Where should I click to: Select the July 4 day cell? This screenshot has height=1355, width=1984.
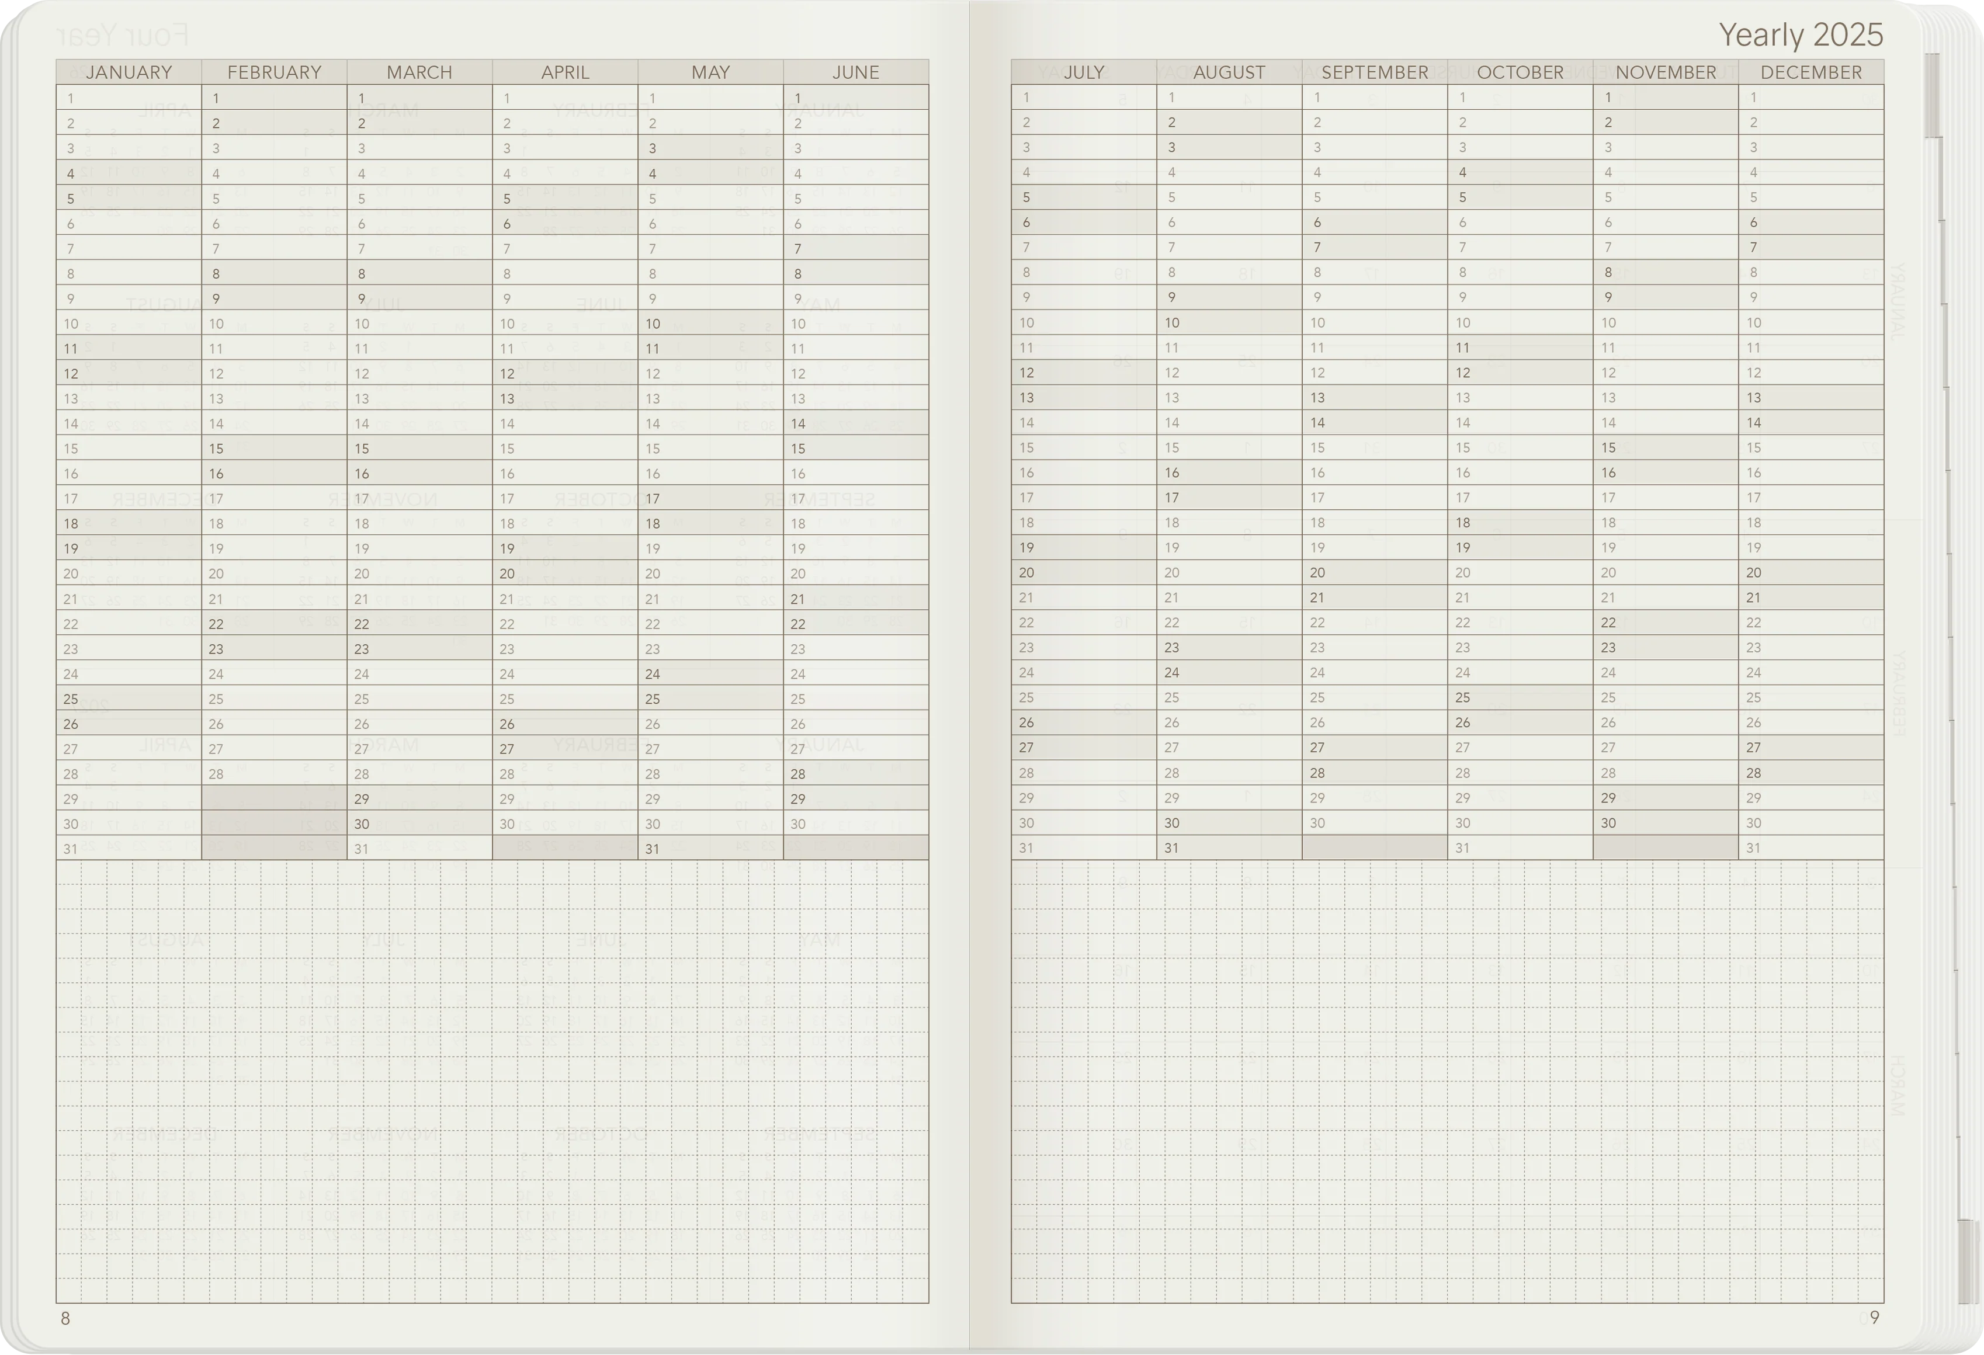pyautogui.click(x=1083, y=172)
